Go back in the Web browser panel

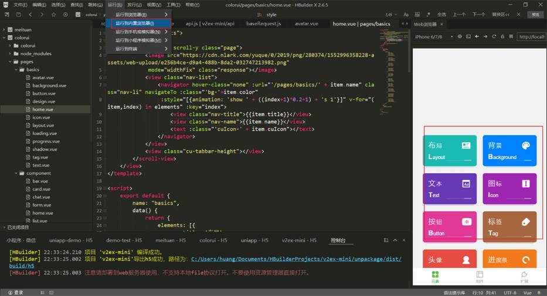[477, 37]
